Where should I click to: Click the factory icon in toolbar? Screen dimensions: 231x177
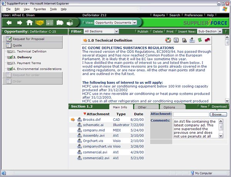[60, 23]
